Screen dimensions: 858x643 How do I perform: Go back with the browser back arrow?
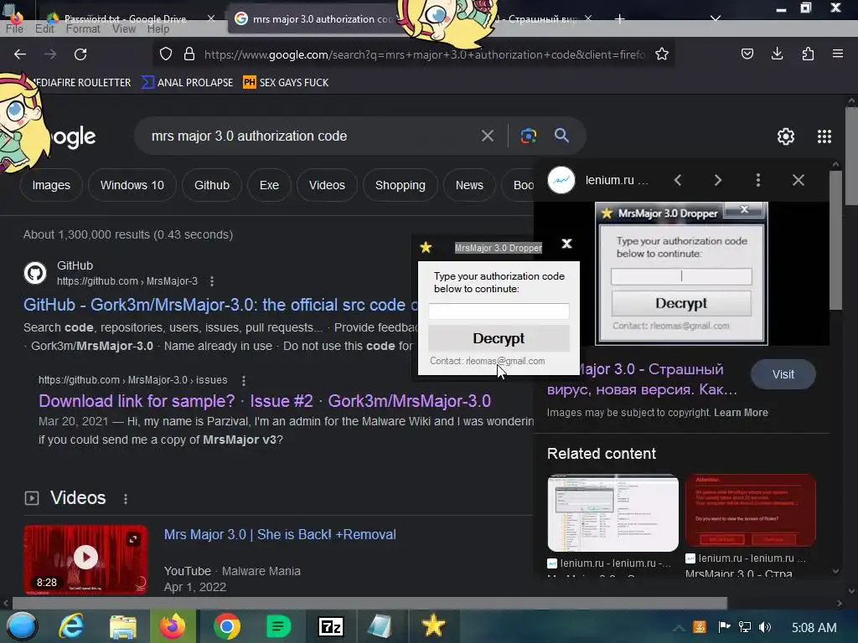tap(20, 54)
